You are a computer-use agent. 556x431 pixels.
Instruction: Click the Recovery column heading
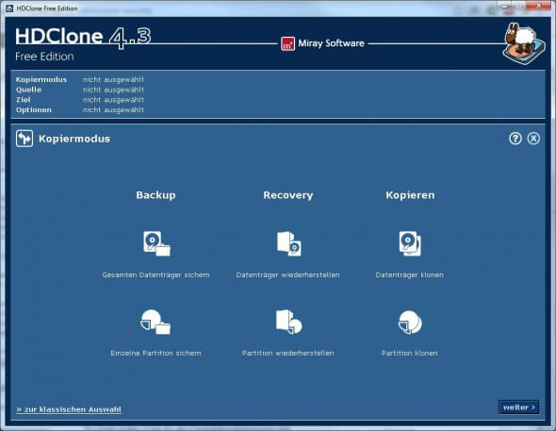point(288,195)
